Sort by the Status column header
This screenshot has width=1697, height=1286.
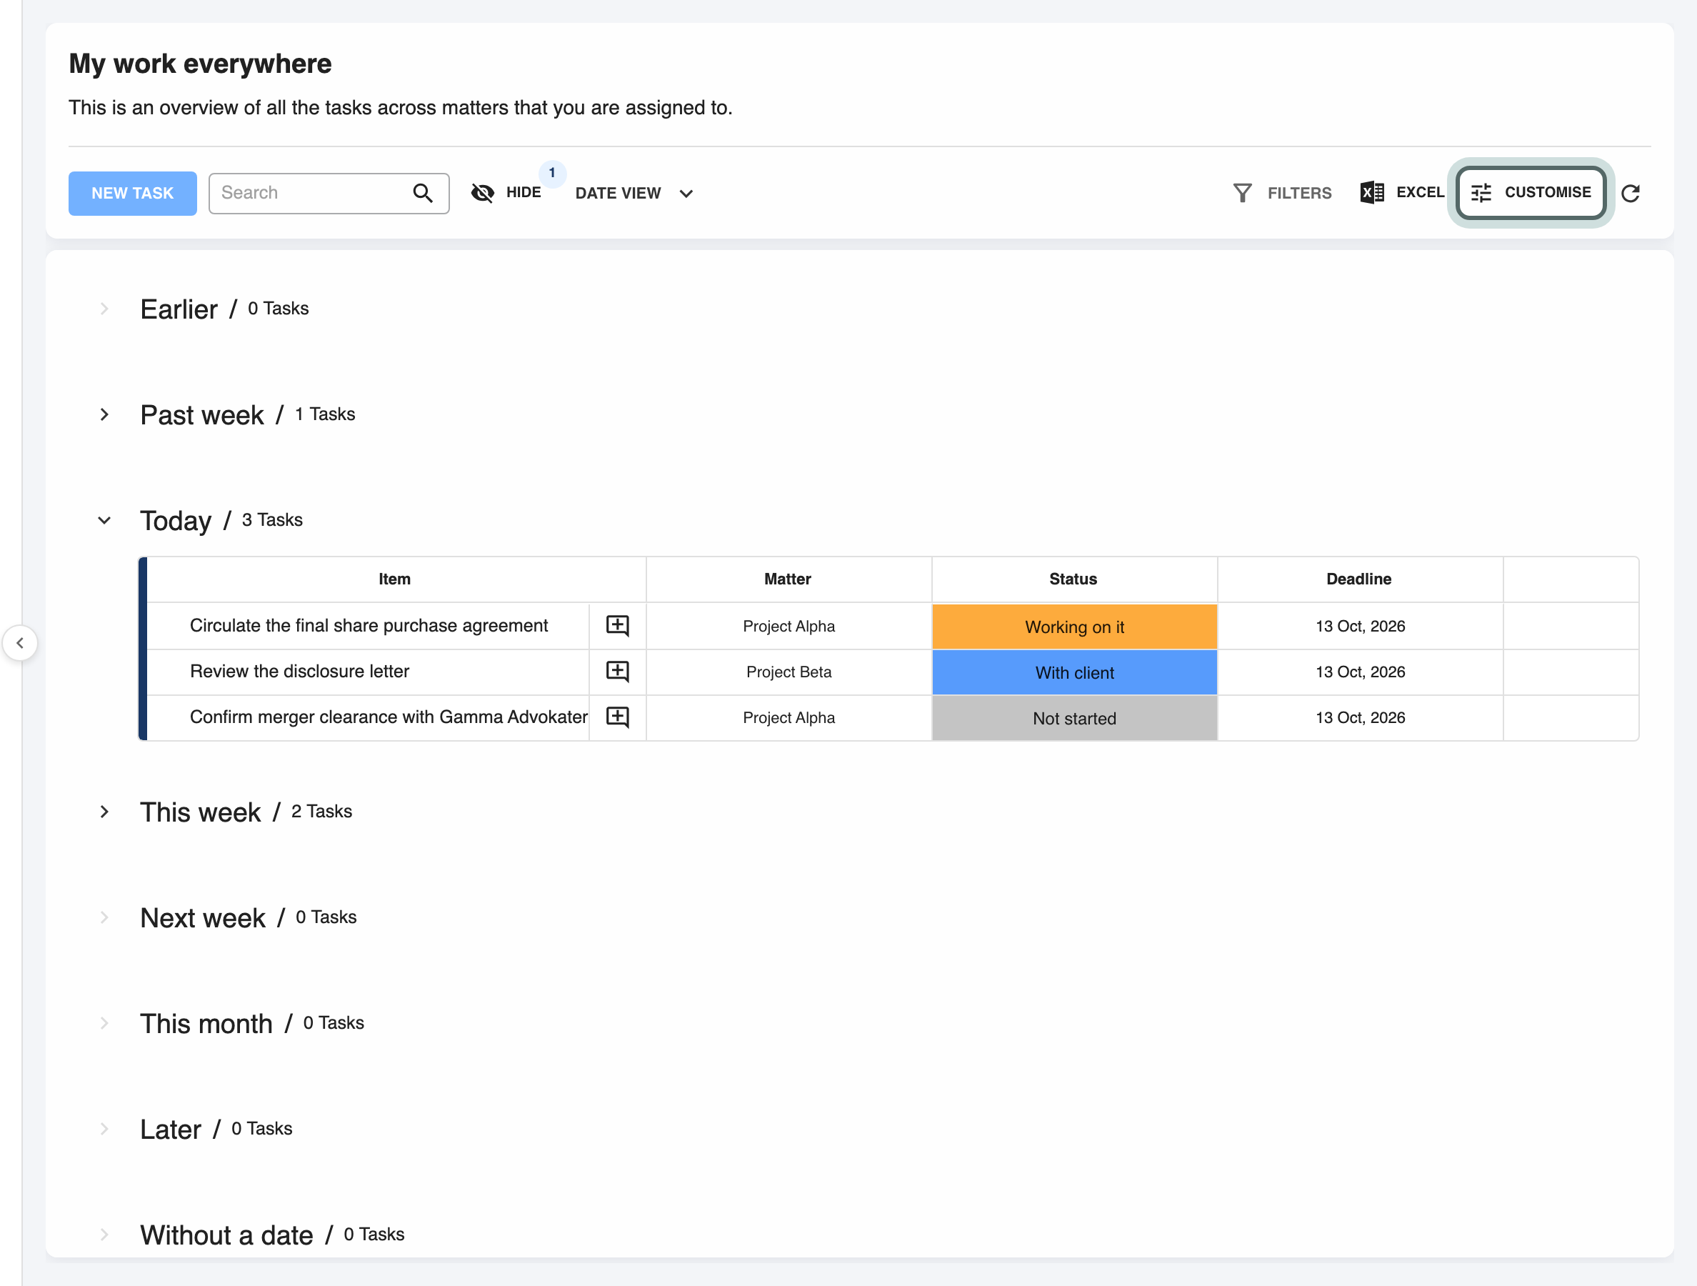(x=1073, y=579)
